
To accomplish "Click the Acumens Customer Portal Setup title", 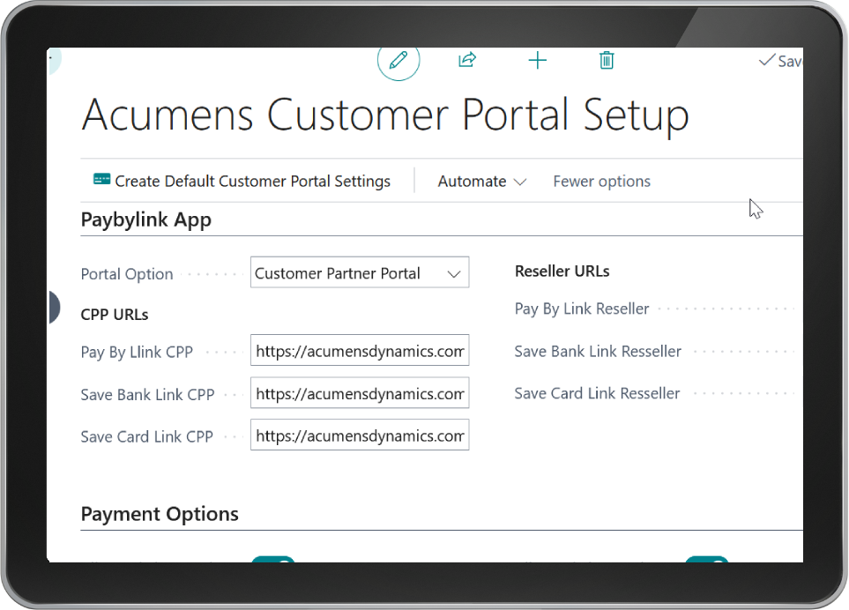I will coord(385,115).
